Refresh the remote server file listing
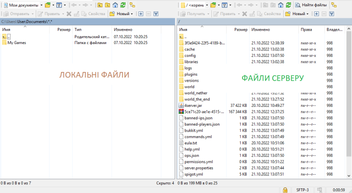 tap(289, 5)
